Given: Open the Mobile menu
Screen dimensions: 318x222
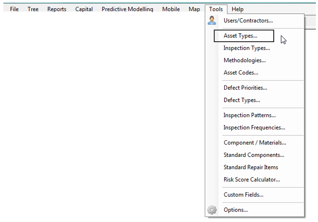Looking at the screenshot, I should pyautogui.click(x=171, y=9).
